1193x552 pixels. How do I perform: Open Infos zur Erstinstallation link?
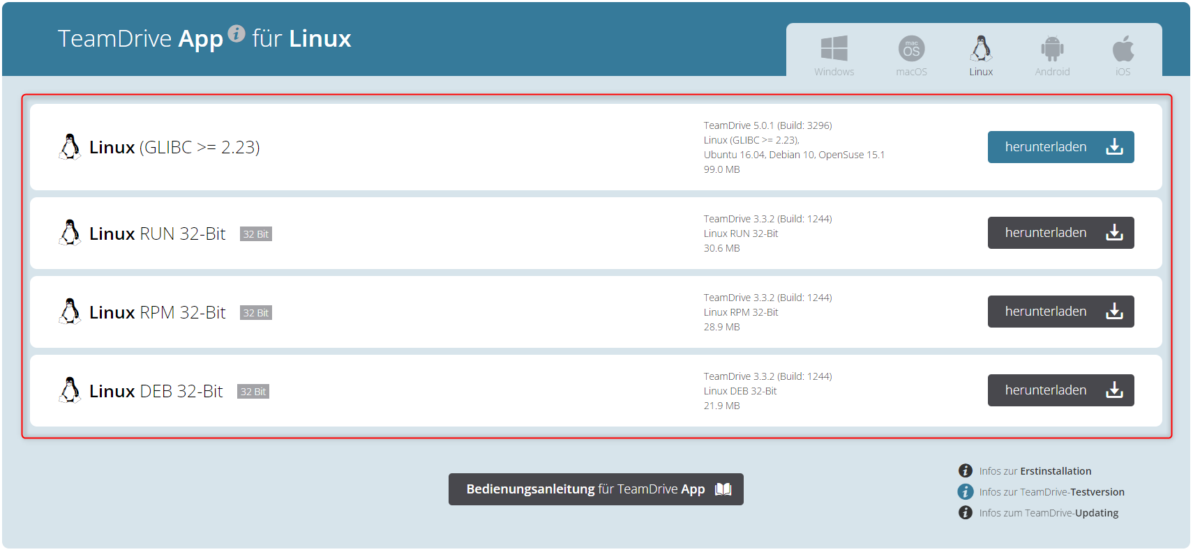click(x=1035, y=471)
